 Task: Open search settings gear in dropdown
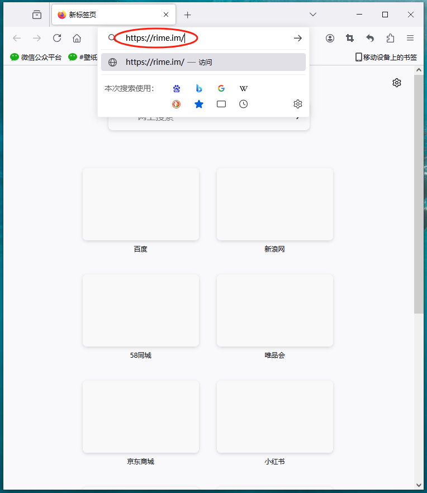tap(298, 104)
